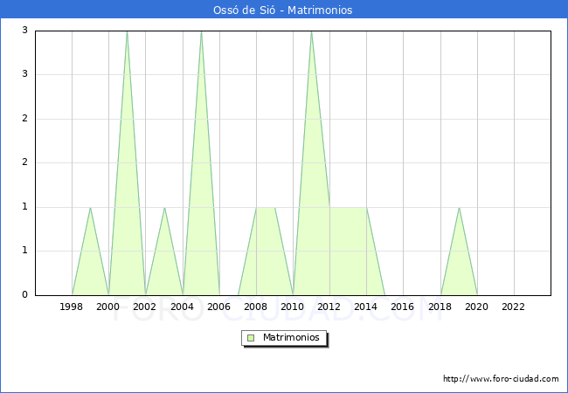Select the 2005 peak data point

[201, 32]
